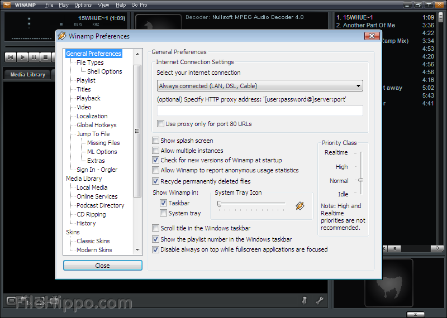Click the Go Pro menu item

(x=139, y=5)
